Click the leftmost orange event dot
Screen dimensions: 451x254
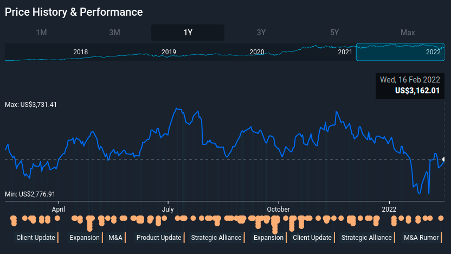coord(14,219)
